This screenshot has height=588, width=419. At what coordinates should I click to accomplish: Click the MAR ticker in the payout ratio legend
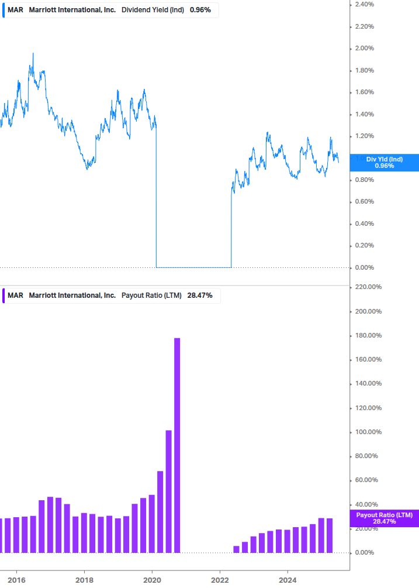(15, 295)
